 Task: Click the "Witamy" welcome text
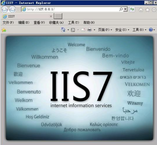135,103
